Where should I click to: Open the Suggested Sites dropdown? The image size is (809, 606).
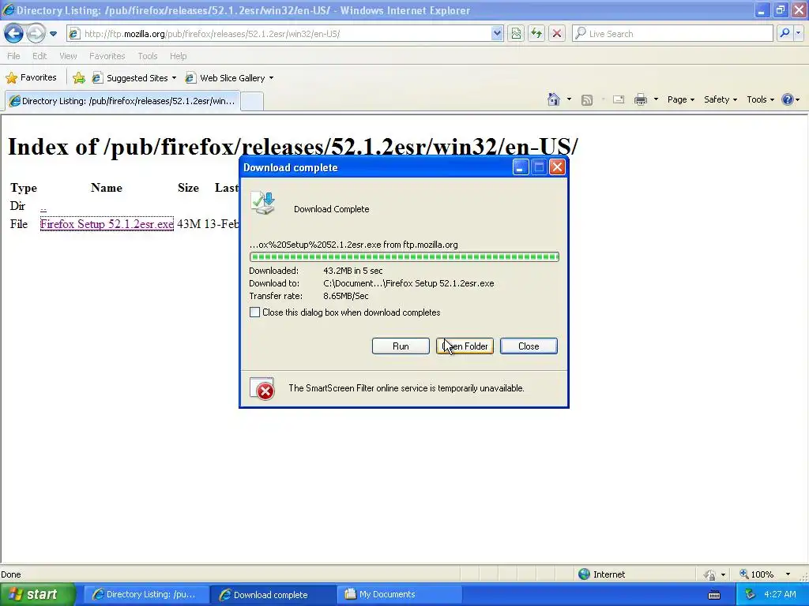coord(134,78)
